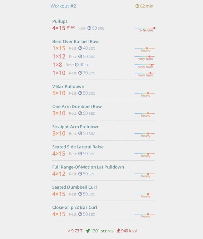This screenshot has width=203, height=239.
Task: Open the Workout #2 title link
Action: click(x=63, y=6)
